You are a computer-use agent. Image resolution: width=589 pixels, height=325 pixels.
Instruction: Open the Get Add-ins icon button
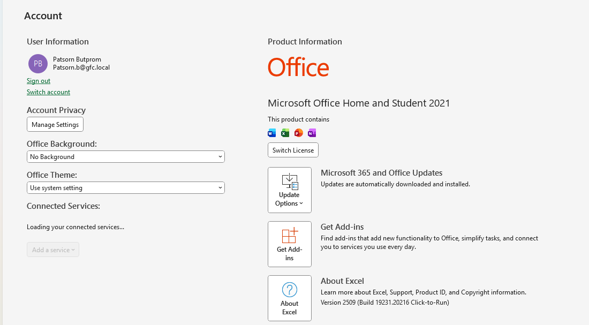pyautogui.click(x=289, y=244)
